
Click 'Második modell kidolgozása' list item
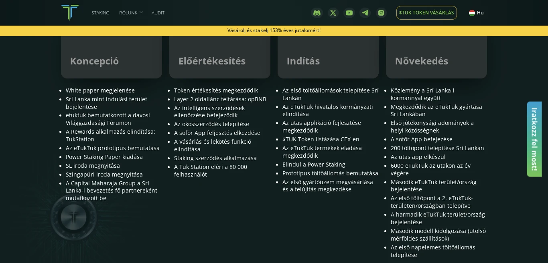pos(438,235)
